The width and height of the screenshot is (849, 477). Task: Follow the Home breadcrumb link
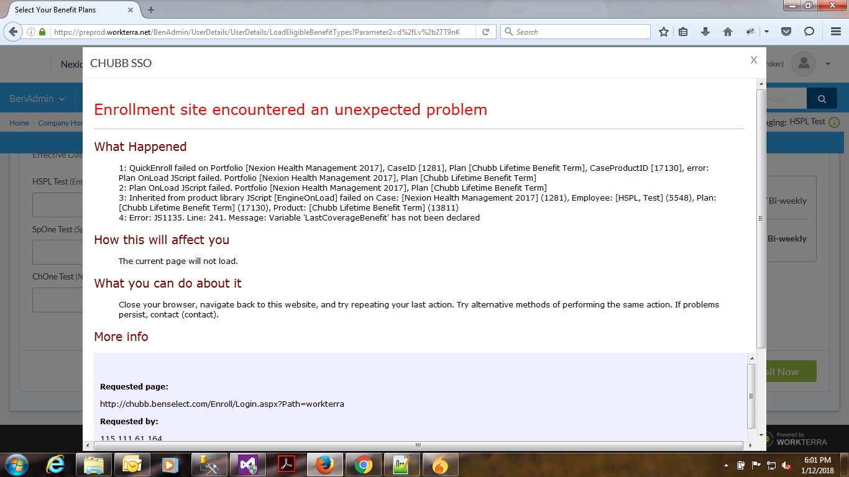[19, 123]
